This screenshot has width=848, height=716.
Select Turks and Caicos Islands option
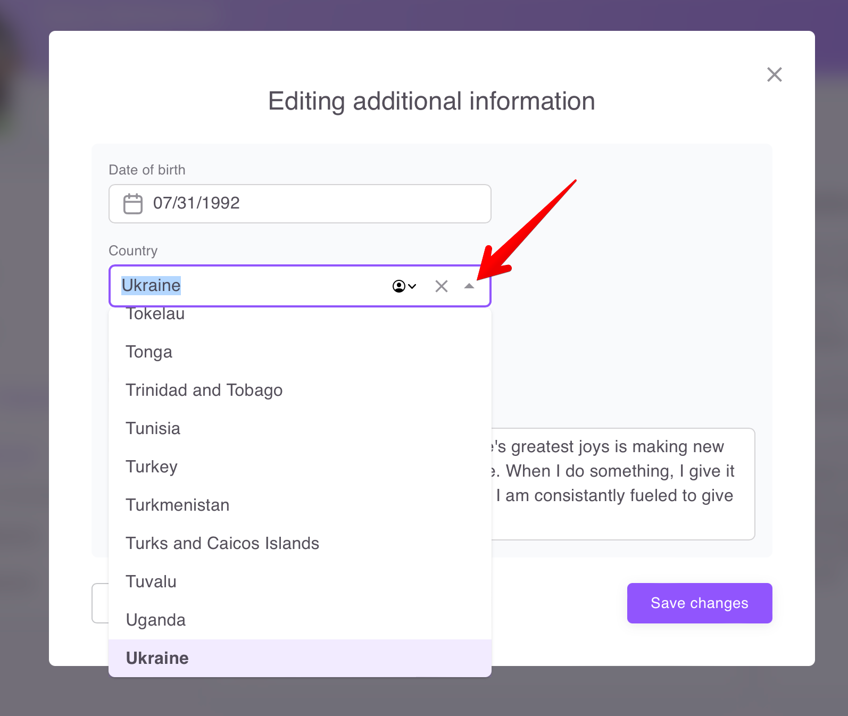pyautogui.click(x=222, y=544)
